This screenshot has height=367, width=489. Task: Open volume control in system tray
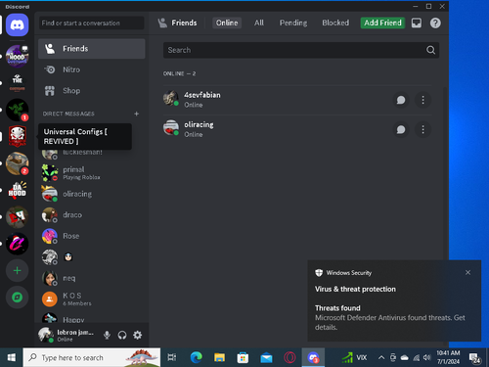(x=427, y=357)
